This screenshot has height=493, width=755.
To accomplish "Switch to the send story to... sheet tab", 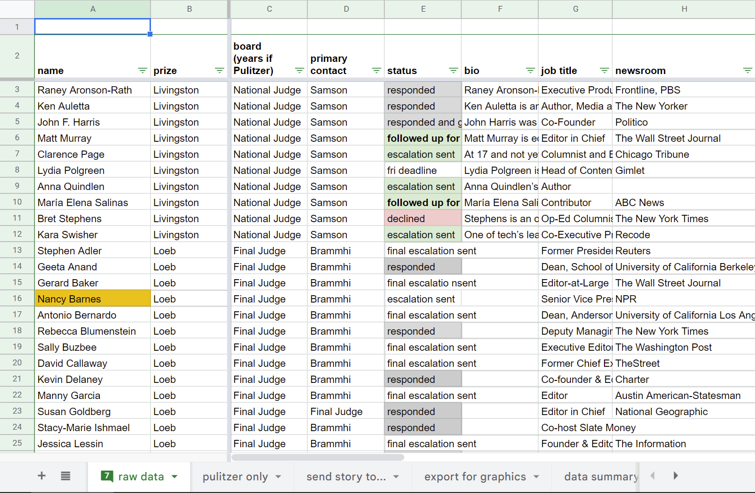I will click(x=346, y=477).
